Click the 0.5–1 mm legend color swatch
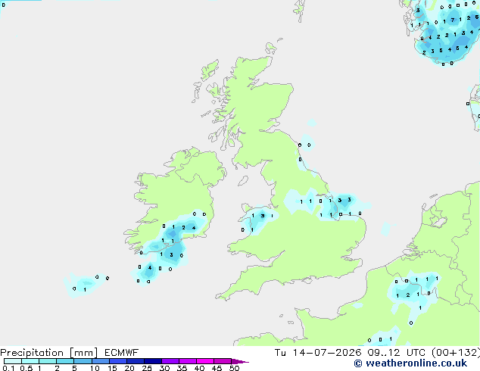The height and width of the screenshot is (371, 480). coord(30,361)
